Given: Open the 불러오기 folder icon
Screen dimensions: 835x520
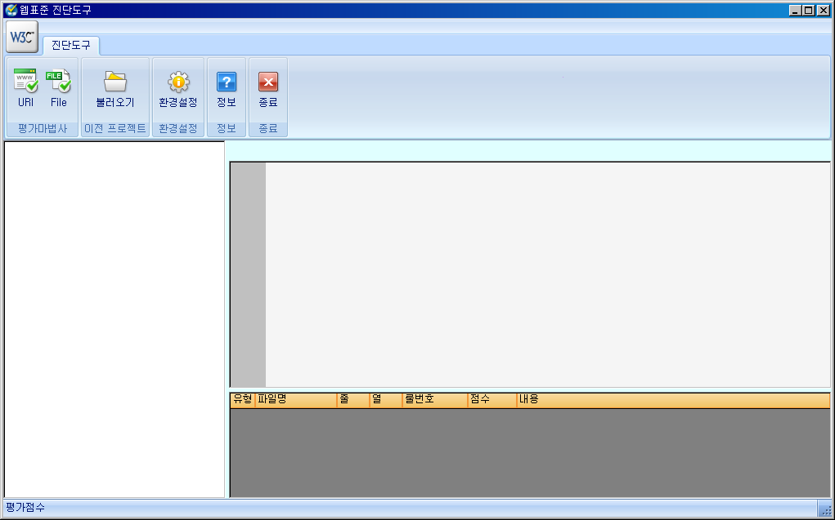Looking at the screenshot, I should tap(114, 82).
